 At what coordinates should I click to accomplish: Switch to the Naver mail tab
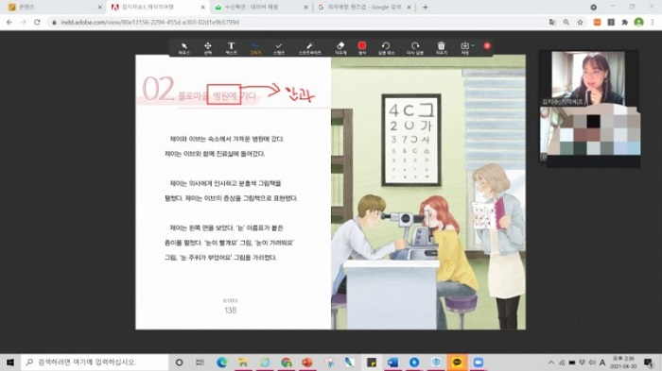[x=261, y=8]
